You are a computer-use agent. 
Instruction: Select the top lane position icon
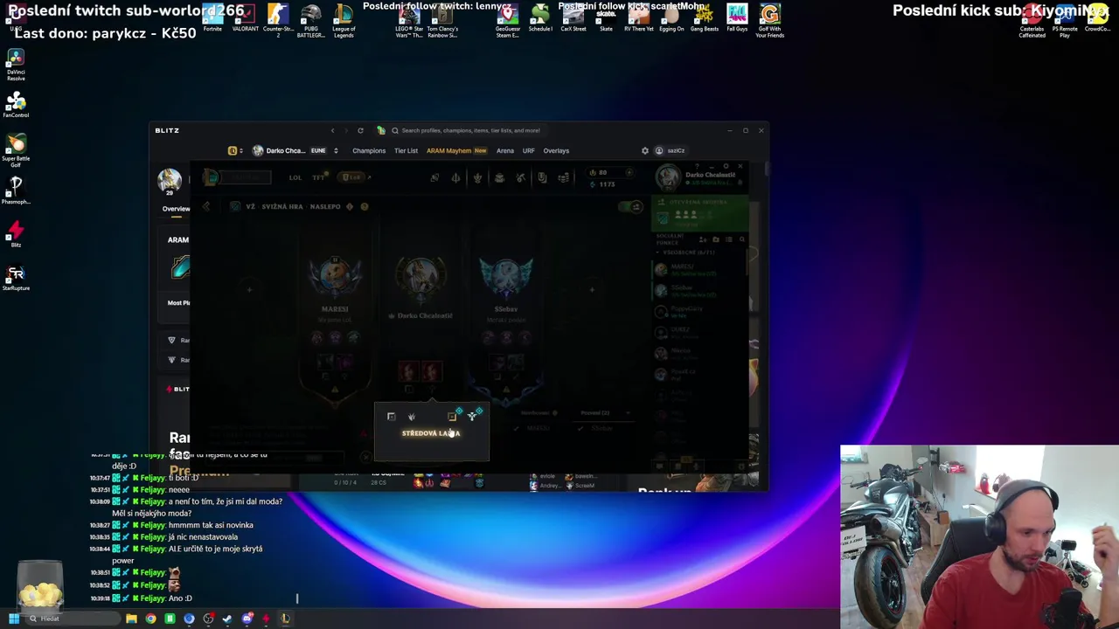coord(391,417)
